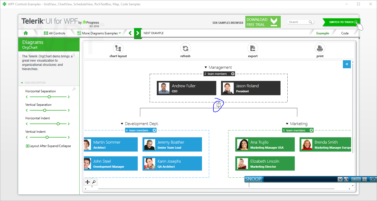The width and height of the screenshot is (377, 201).
Task: Click the Horizontal Separation slider thumb
Action: click(49, 97)
